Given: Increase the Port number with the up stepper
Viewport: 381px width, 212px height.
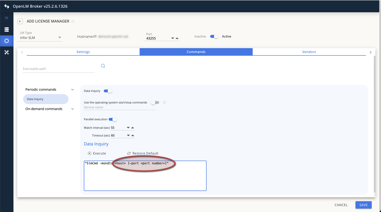Looking at the screenshot, I should 177,38.
